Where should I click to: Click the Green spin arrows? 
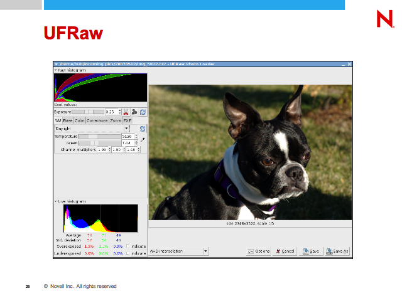pos(136,143)
